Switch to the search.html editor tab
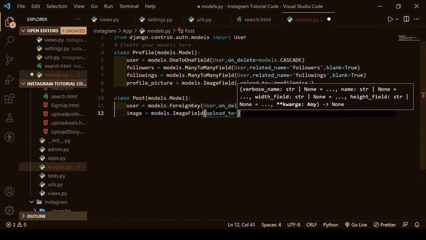Viewport: 426px width, 240px height. (258, 19)
